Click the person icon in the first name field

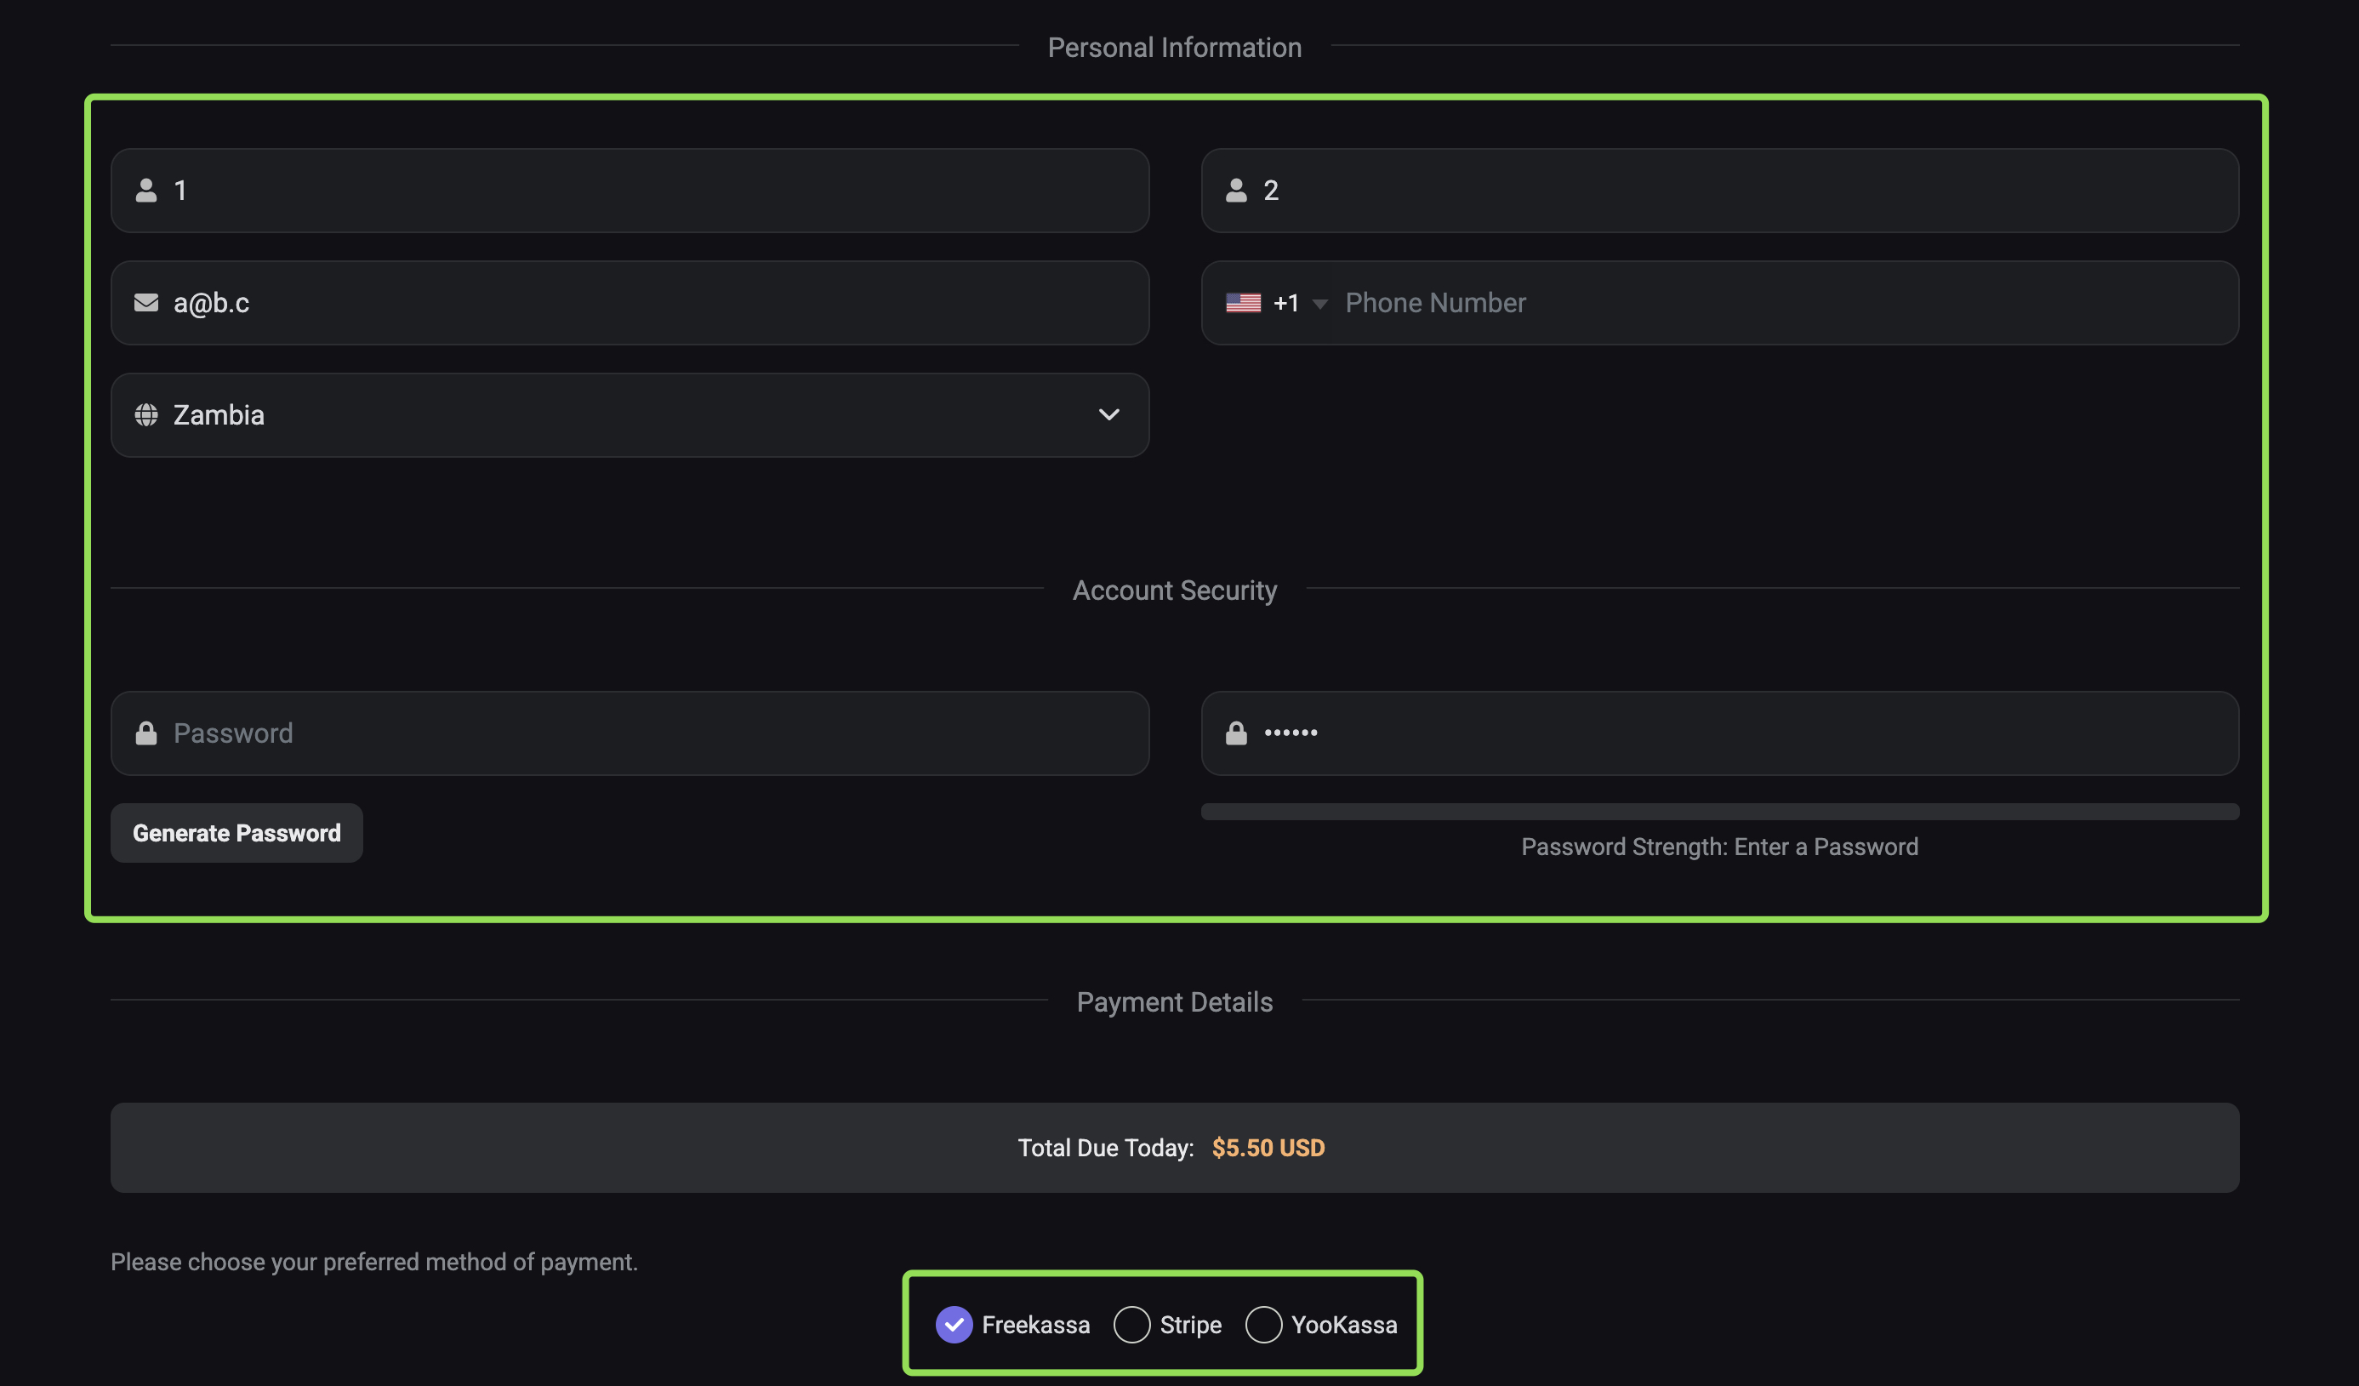click(146, 190)
